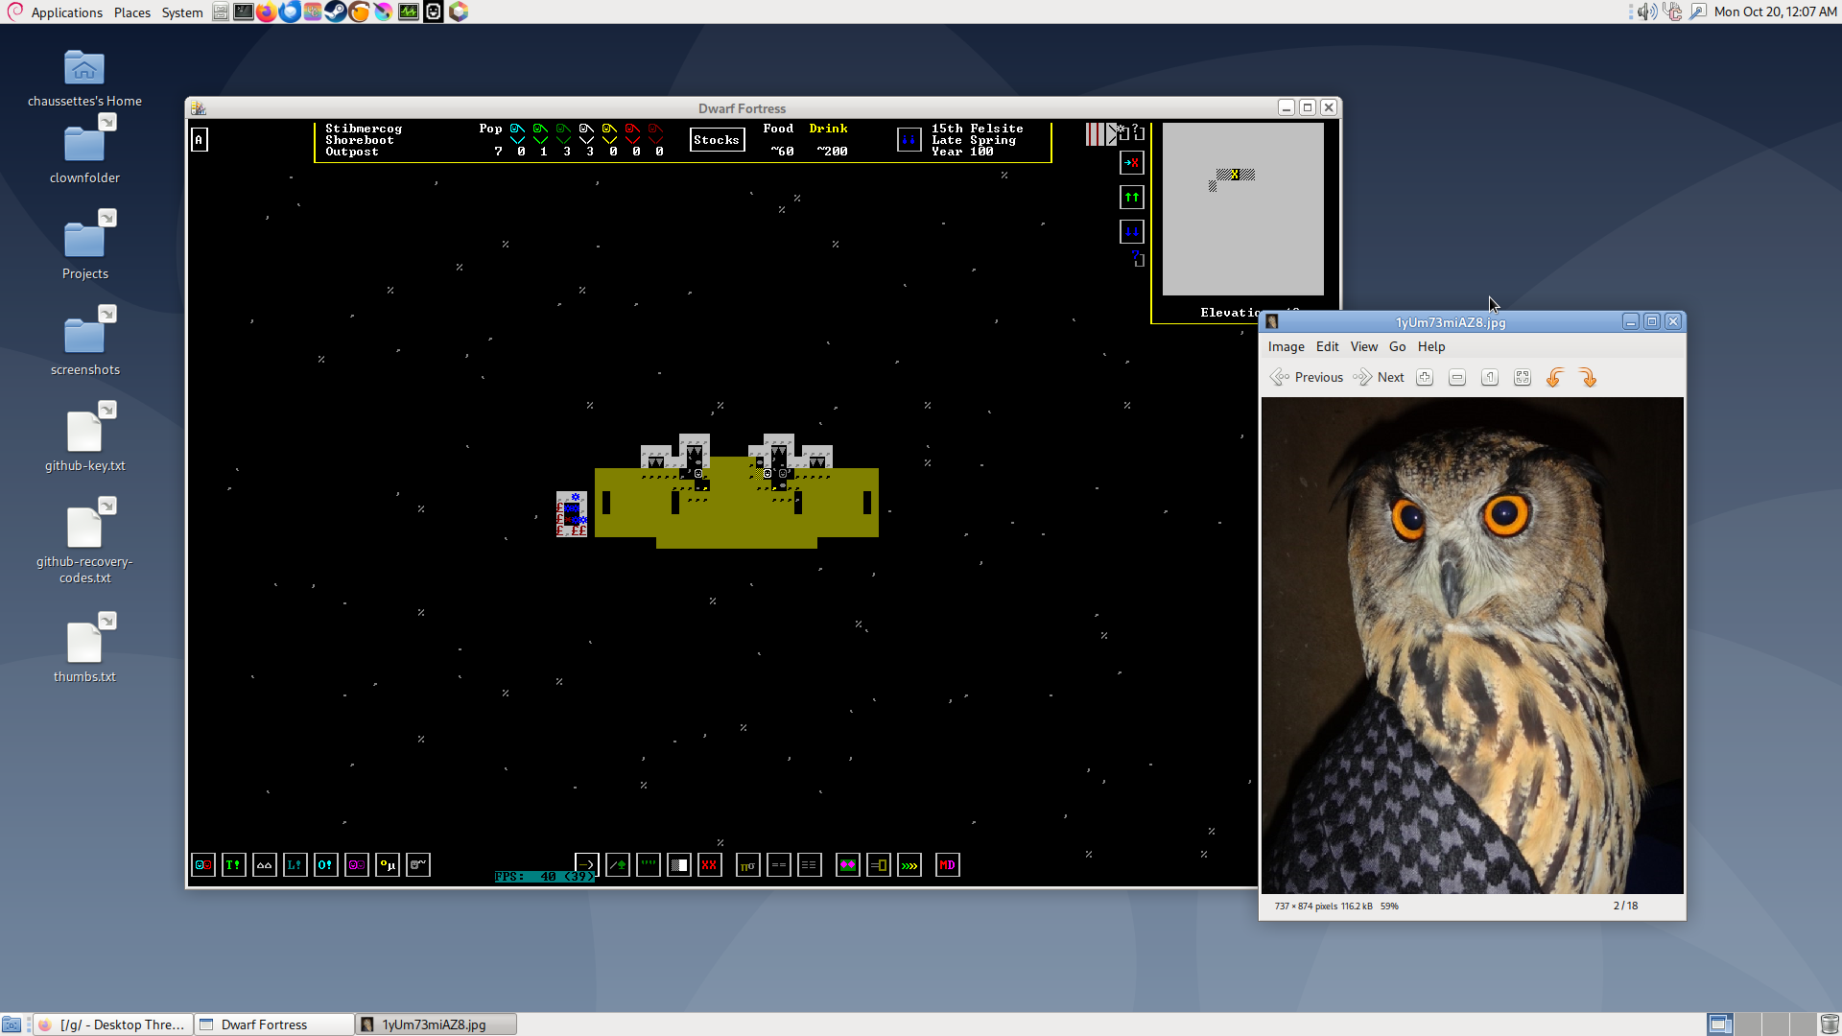Go to the Next image

[x=1380, y=378]
